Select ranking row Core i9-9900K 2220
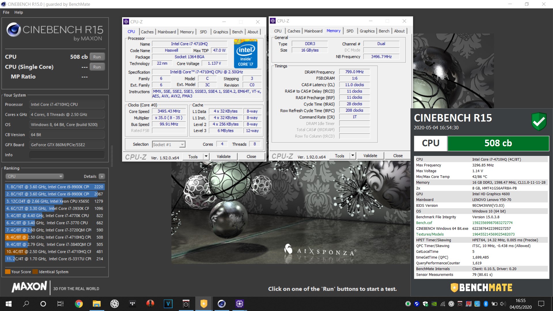 [x=55, y=187]
